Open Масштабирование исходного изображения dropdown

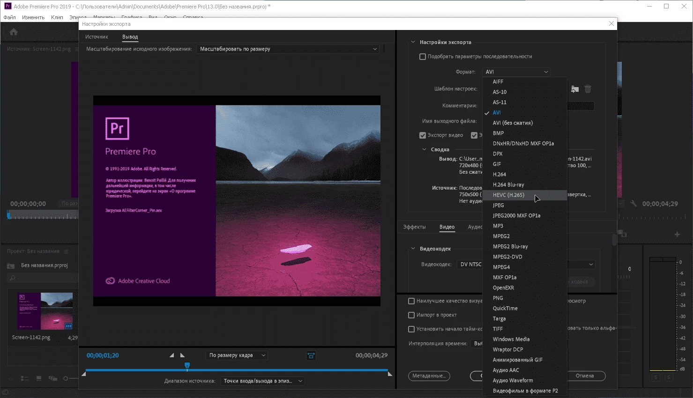(288, 49)
